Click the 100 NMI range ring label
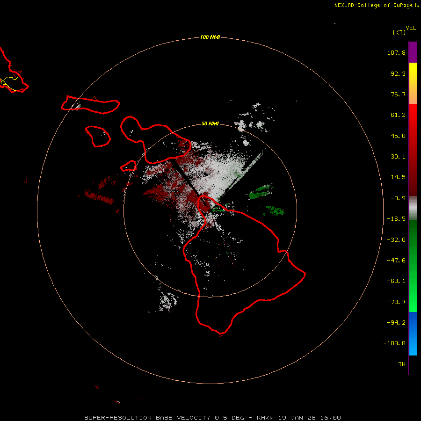This screenshot has width=421, height=421. point(210,37)
